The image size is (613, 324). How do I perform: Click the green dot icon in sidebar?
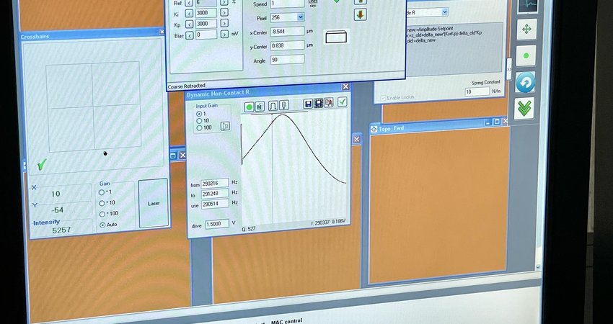pyautogui.click(x=526, y=55)
